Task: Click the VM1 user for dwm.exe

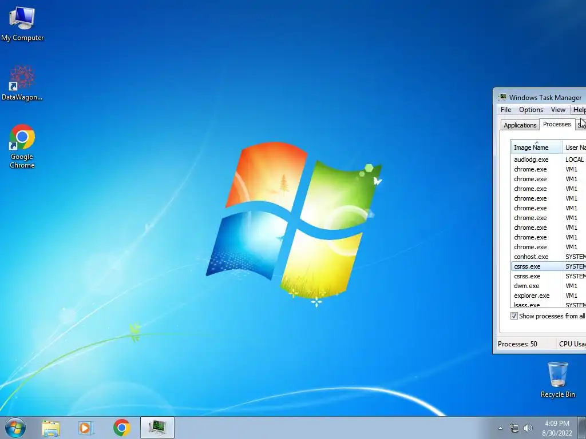Action: click(x=572, y=286)
